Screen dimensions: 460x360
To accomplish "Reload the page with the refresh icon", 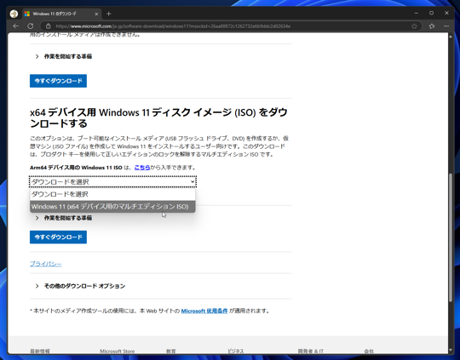I will [x=30, y=26].
